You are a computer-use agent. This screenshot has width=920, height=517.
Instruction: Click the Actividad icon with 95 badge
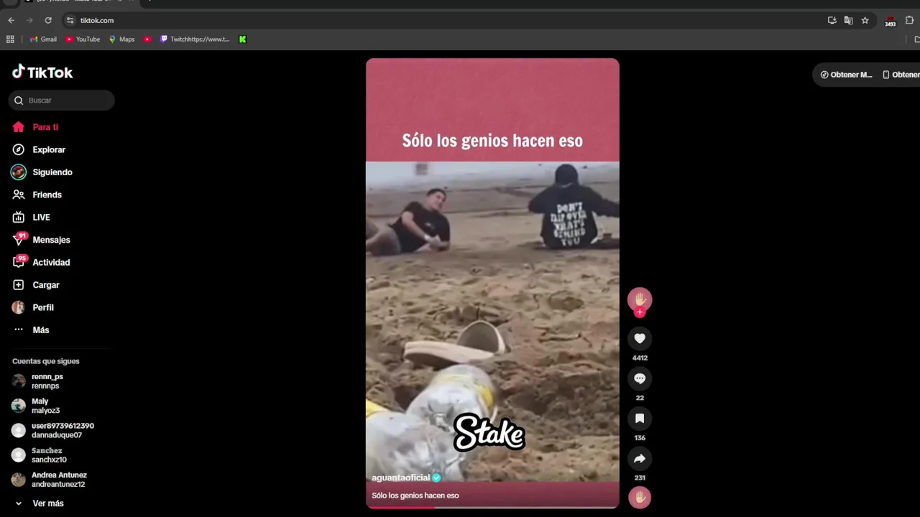pos(19,262)
